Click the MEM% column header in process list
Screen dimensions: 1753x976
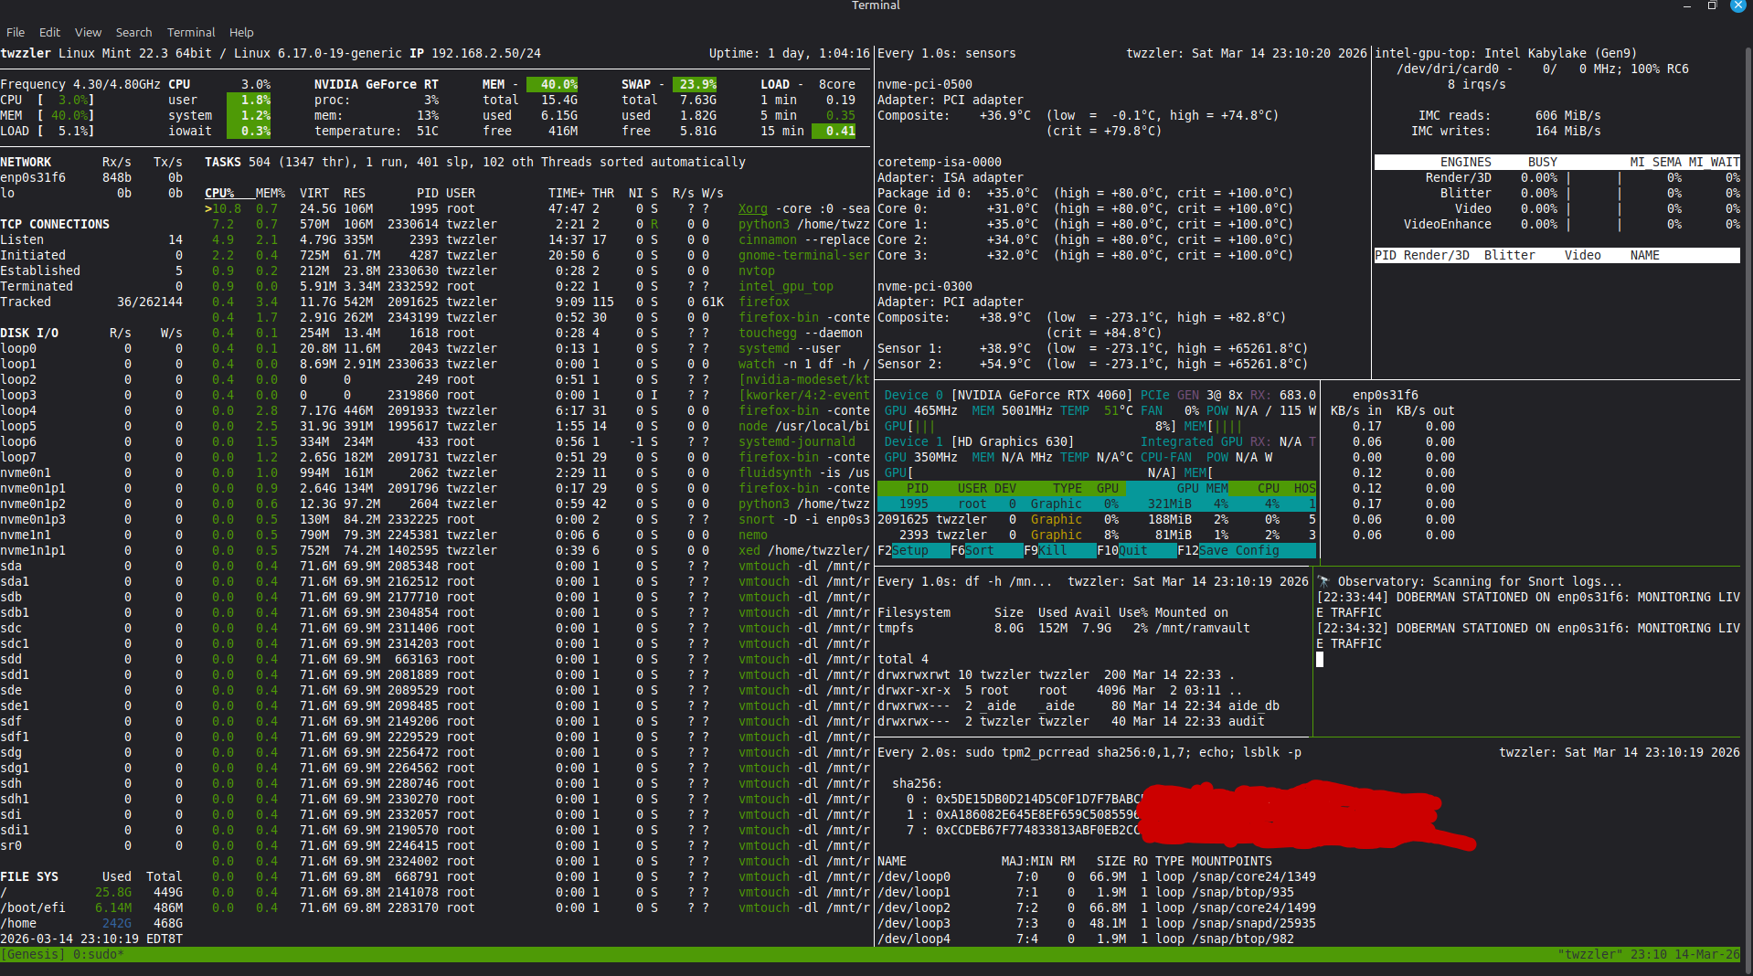[x=271, y=193]
